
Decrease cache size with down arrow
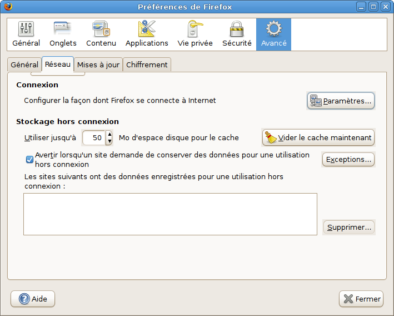click(109, 141)
